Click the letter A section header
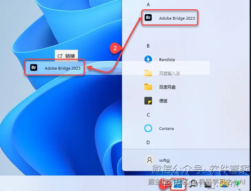Image resolution: width=251 pixels, height=191 pixels. (x=148, y=5)
